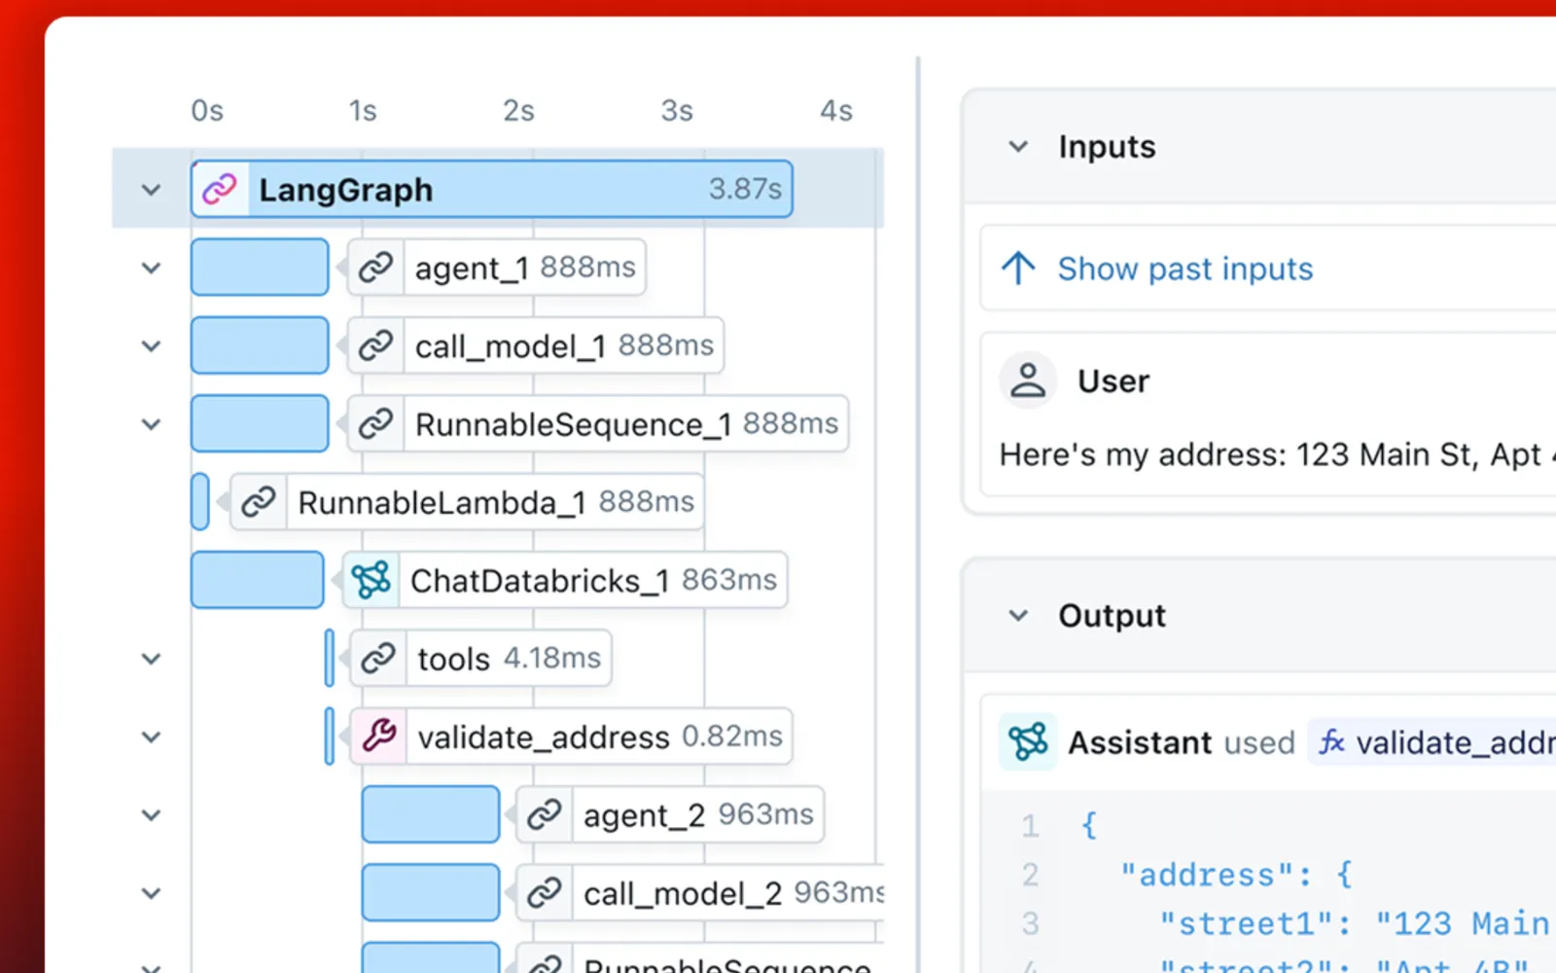This screenshot has width=1556, height=973.
Task: Select the call_model_2 963ms span label
Action: point(700,892)
